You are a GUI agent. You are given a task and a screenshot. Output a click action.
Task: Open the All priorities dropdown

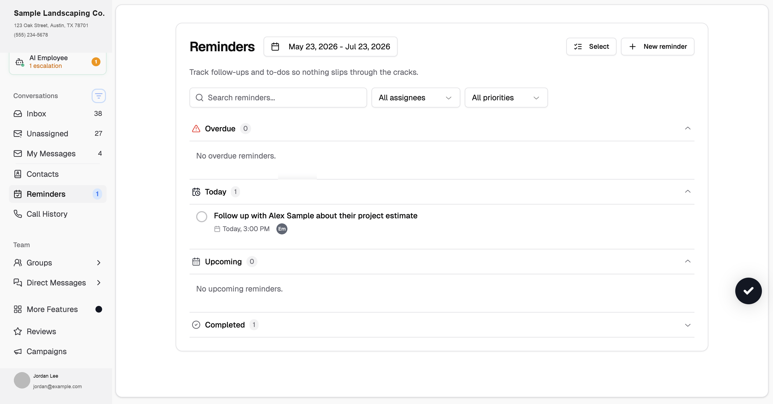(x=506, y=98)
